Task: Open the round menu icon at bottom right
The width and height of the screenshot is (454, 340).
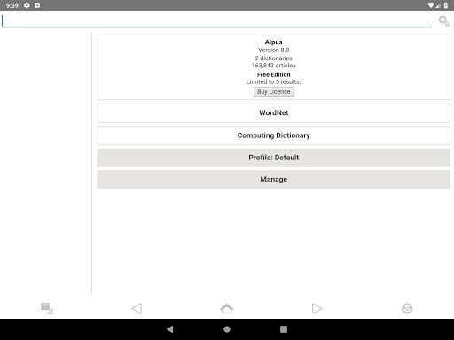Action: [407, 308]
